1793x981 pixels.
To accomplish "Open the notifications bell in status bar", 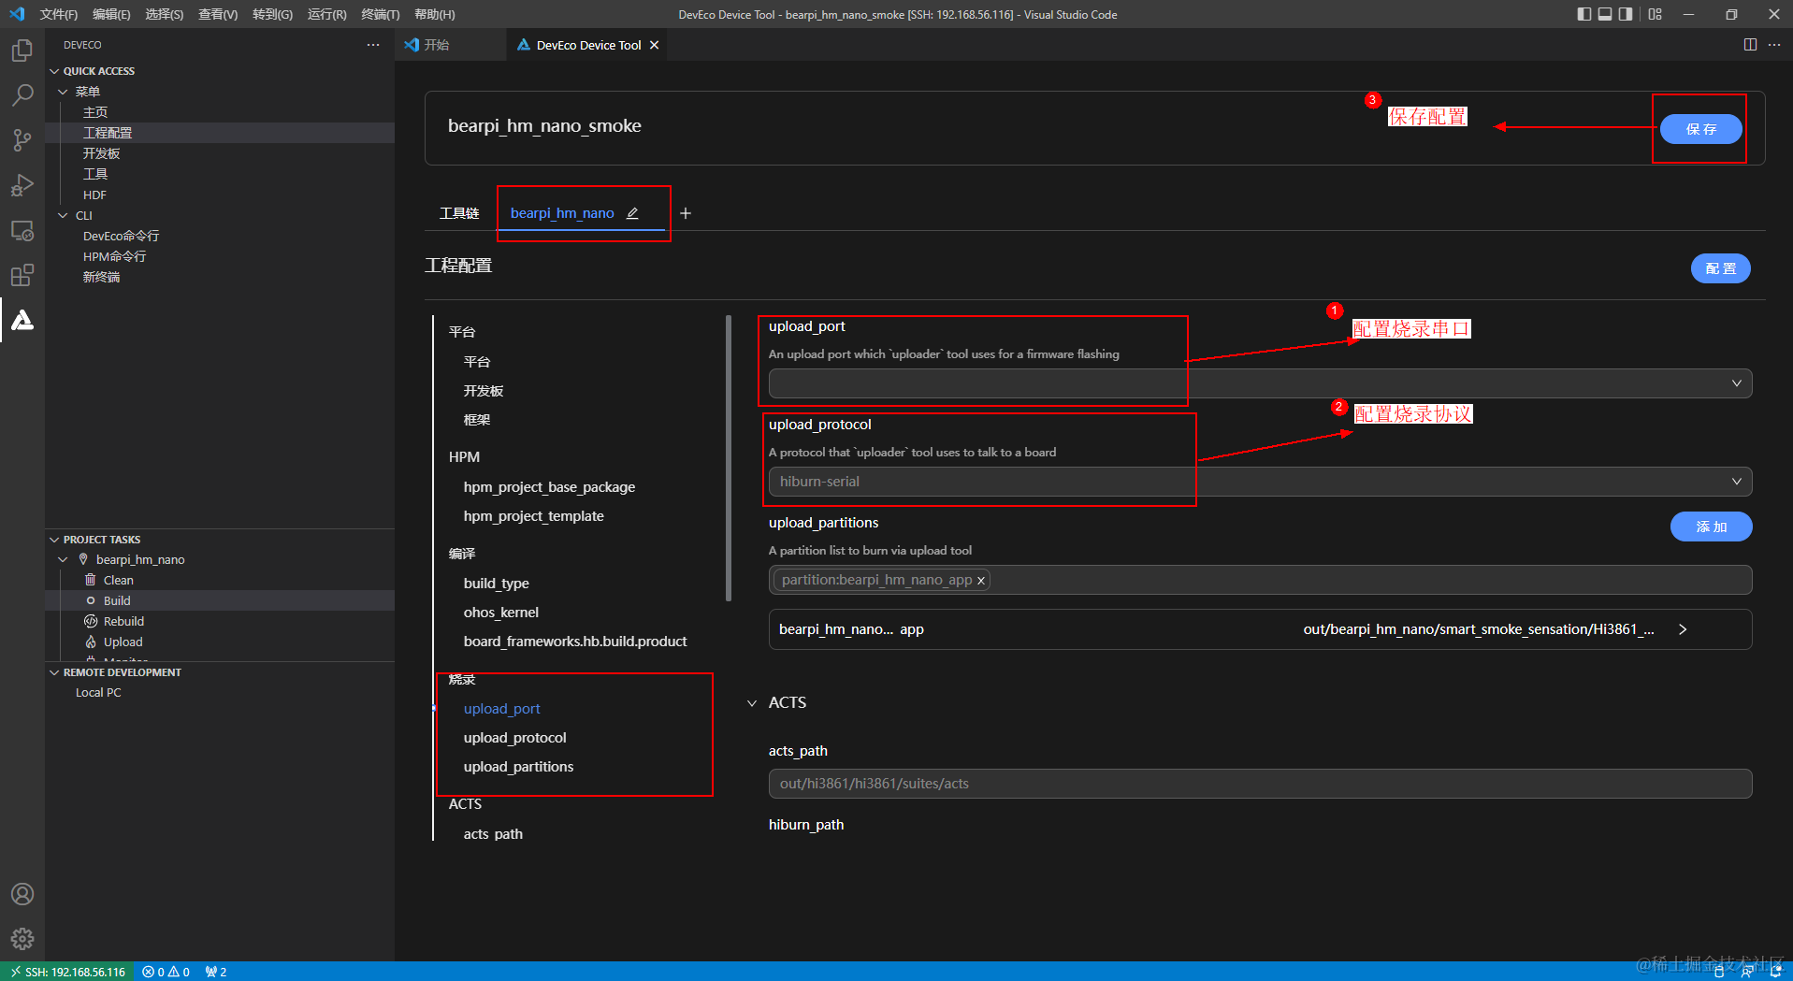I will tap(1775, 972).
